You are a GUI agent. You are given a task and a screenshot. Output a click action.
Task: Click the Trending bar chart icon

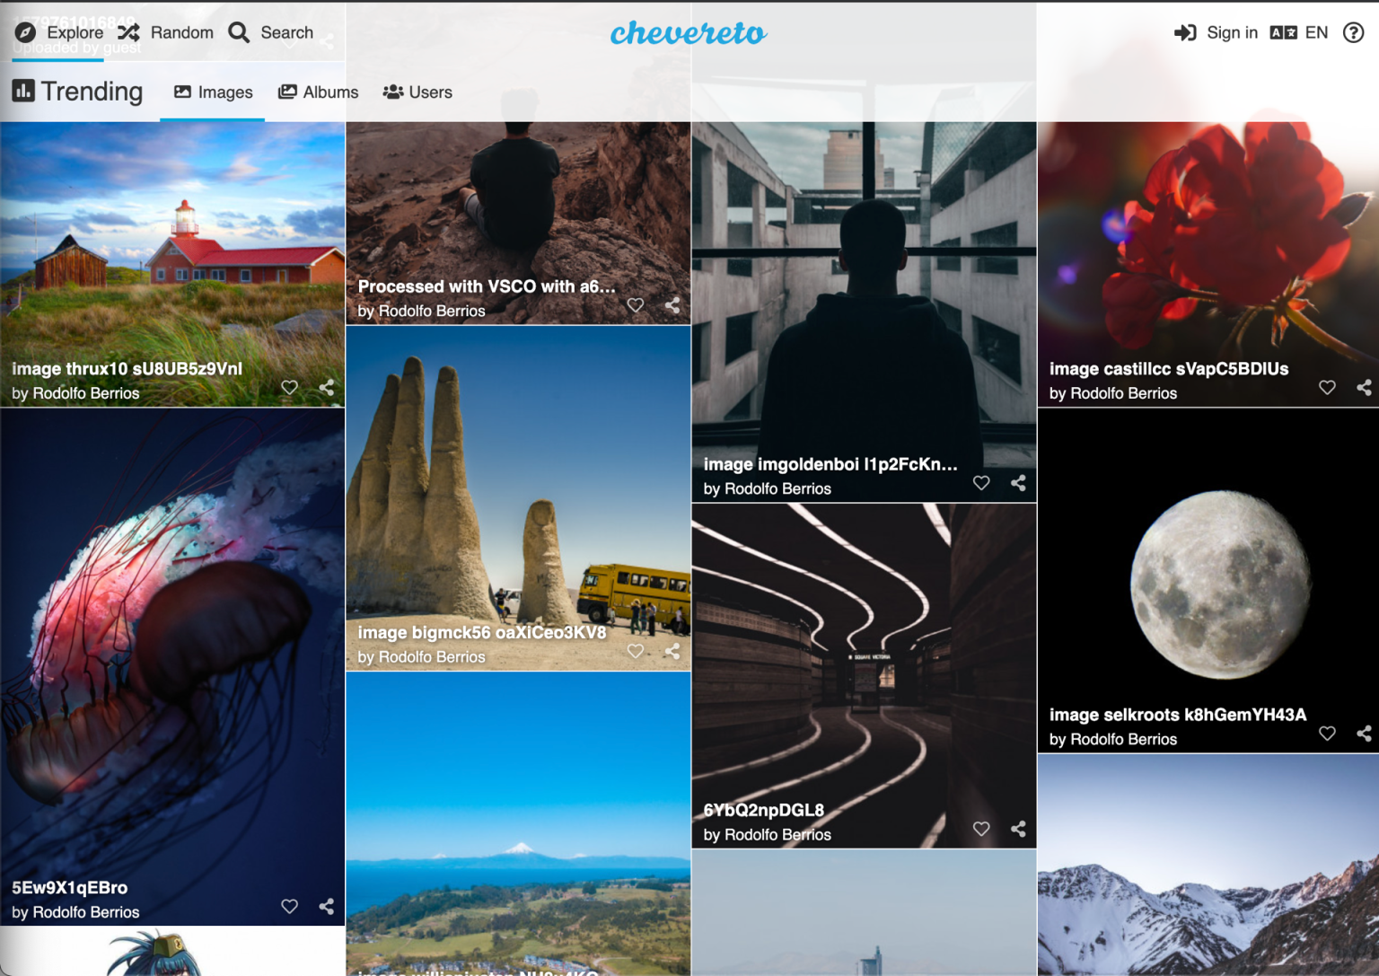click(24, 91)
